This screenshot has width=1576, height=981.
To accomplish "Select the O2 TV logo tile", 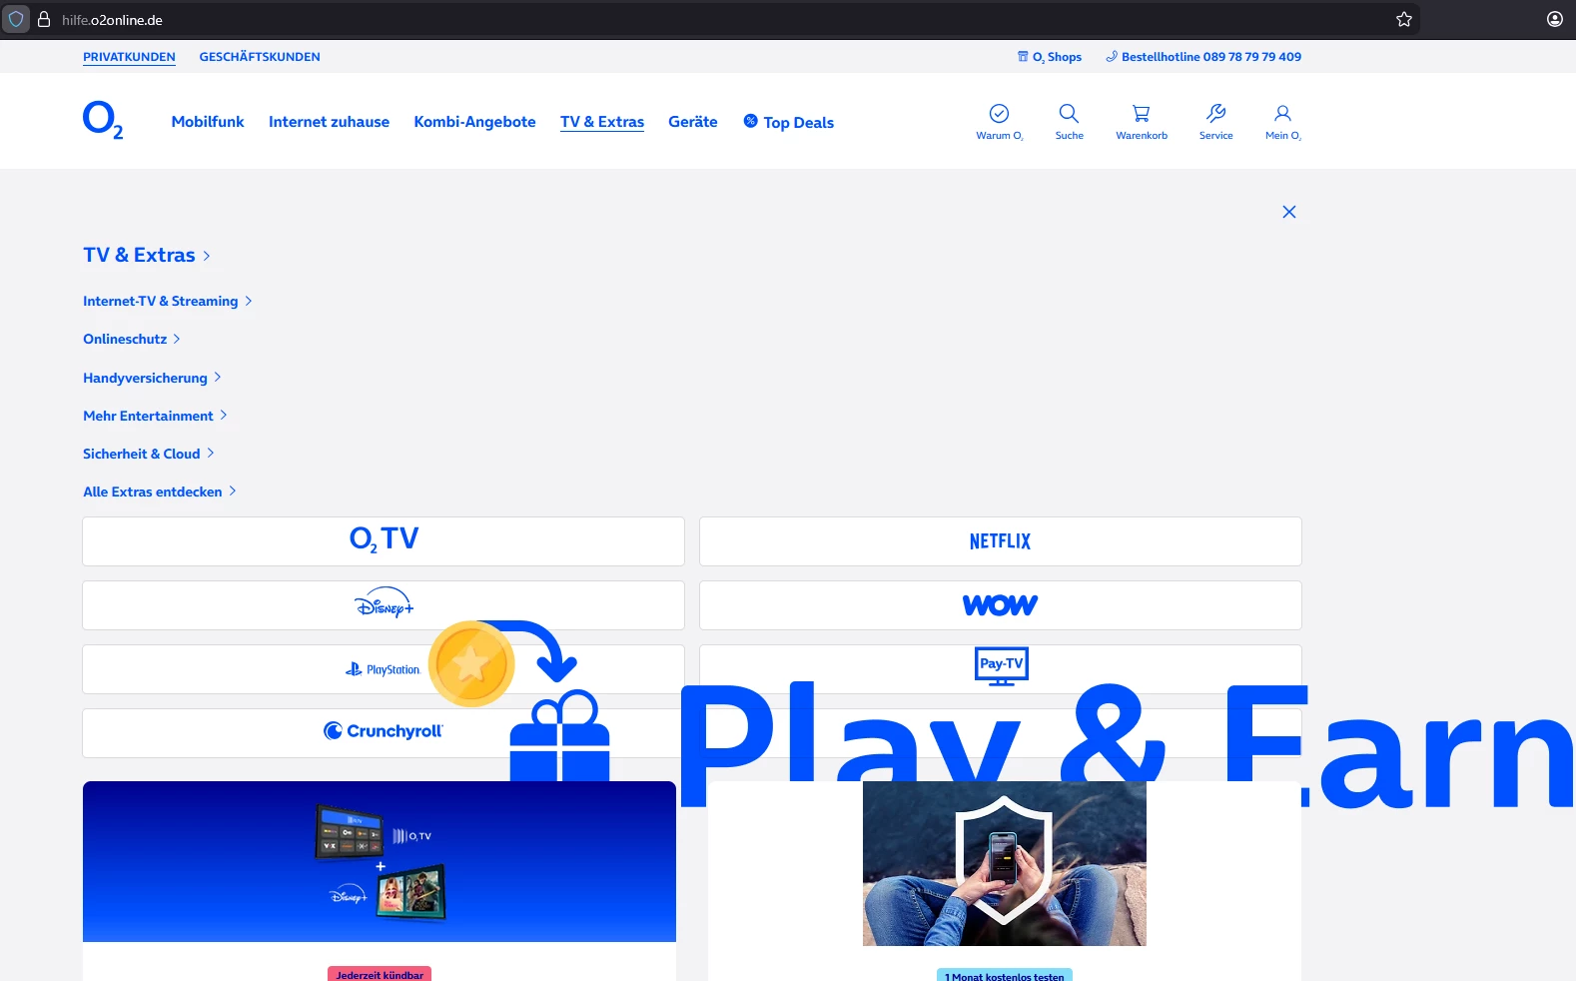I will pyautogui.click(x=384, y=541).
